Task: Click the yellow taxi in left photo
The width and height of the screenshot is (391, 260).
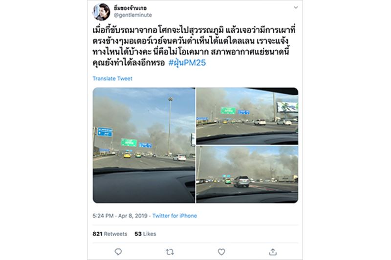Action: coord(127,156)
